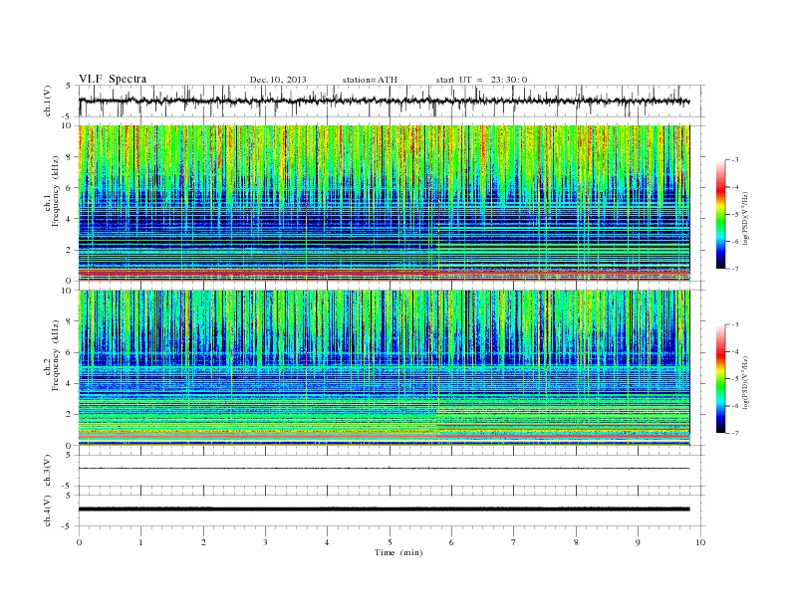This screenshot has height=609, width=789.
Task: Click the "7" time axis tick label
Action: 513,542
